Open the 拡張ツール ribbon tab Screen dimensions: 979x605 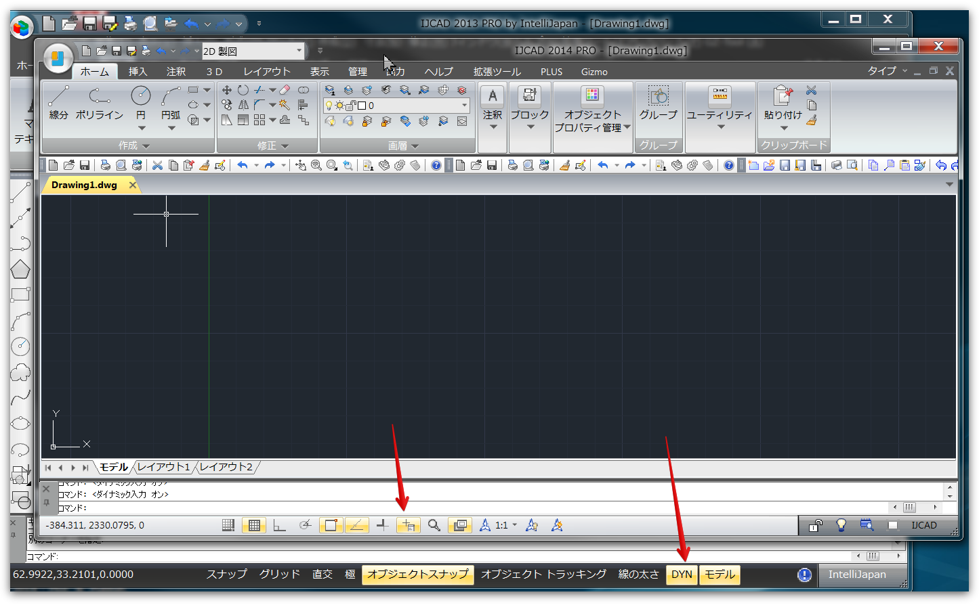click(x=497, y=71)
